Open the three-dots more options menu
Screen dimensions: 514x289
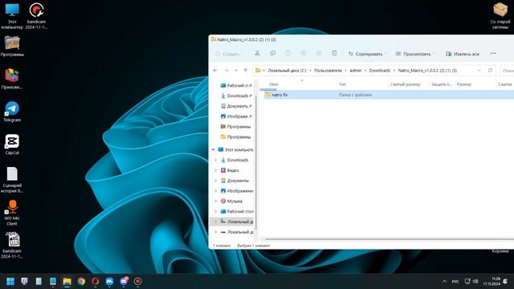click(493, 54)
